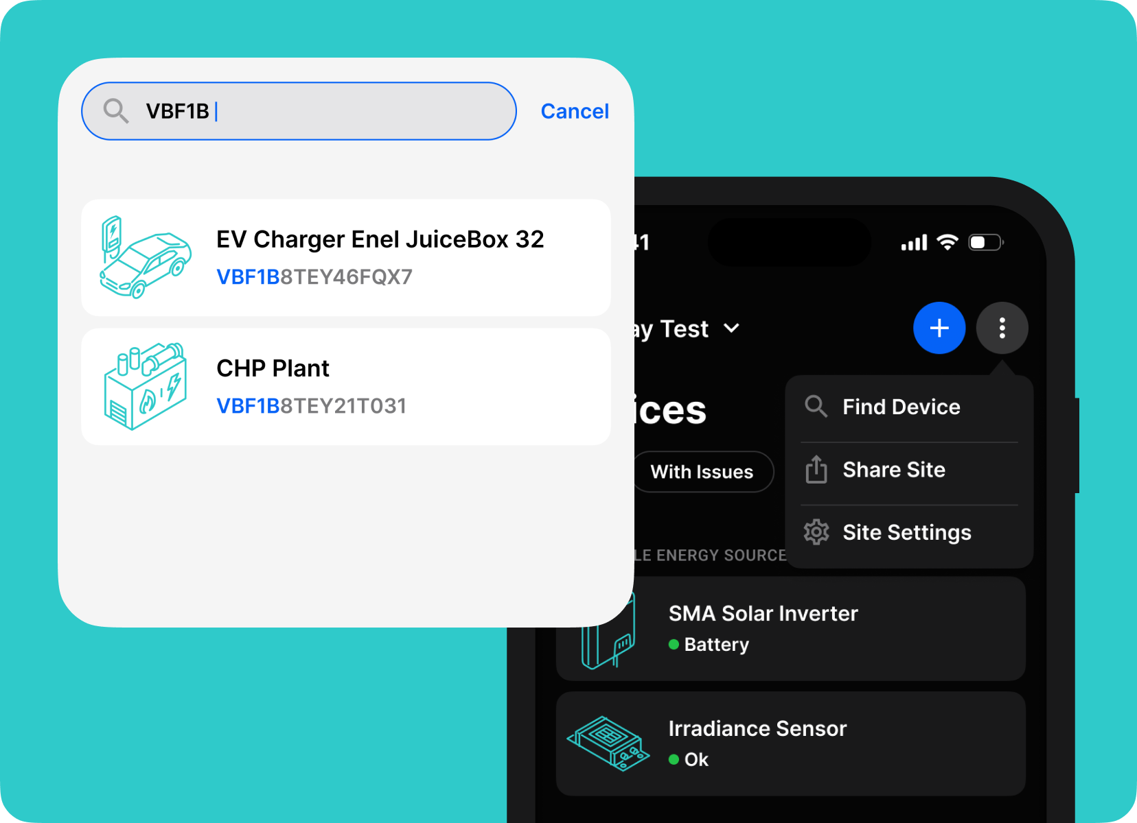Click the Irradiance Sensor device icon

coord(608,743)
